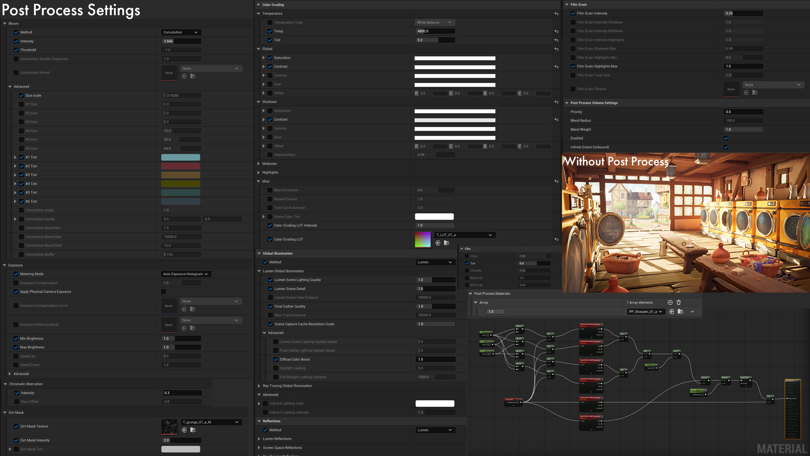
Task: Open the PP_Sharpen_01_a material dropdown
Action: point(645,312)
